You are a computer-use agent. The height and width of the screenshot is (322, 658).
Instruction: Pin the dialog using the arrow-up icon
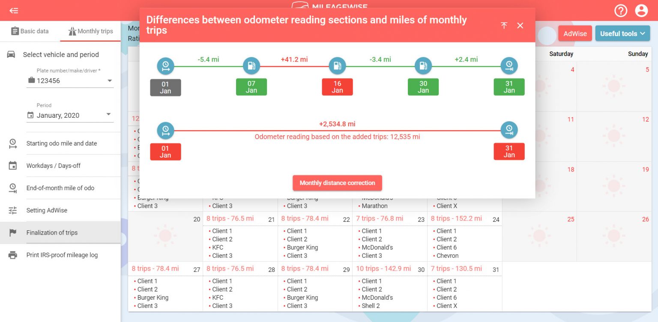(x=504, y=26)
